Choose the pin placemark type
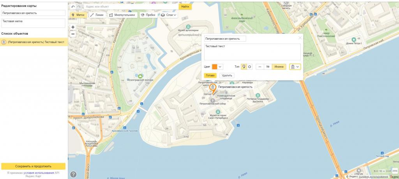The height and width of the screenshot is (179, 399). pyautogui.click(x=244, y=67)
